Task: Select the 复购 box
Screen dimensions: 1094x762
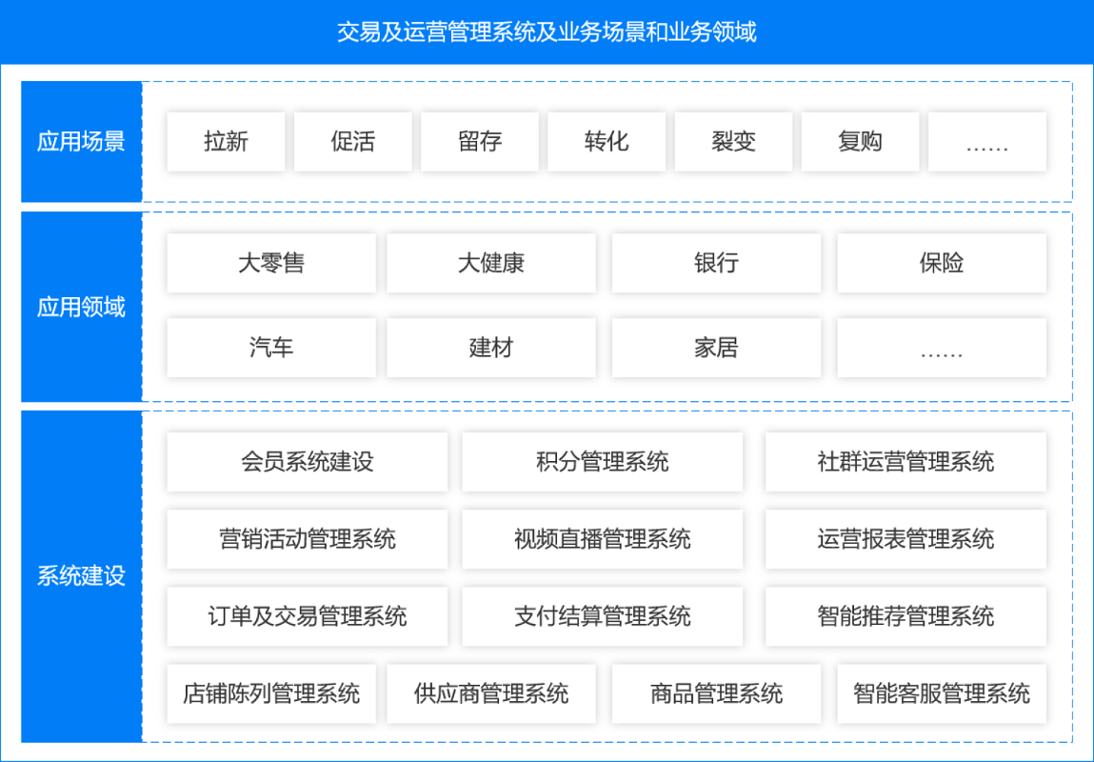Action: [861, 142]
